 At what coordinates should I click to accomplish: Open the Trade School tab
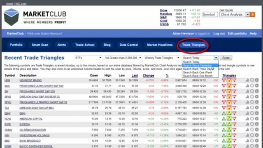coord(85,45)
